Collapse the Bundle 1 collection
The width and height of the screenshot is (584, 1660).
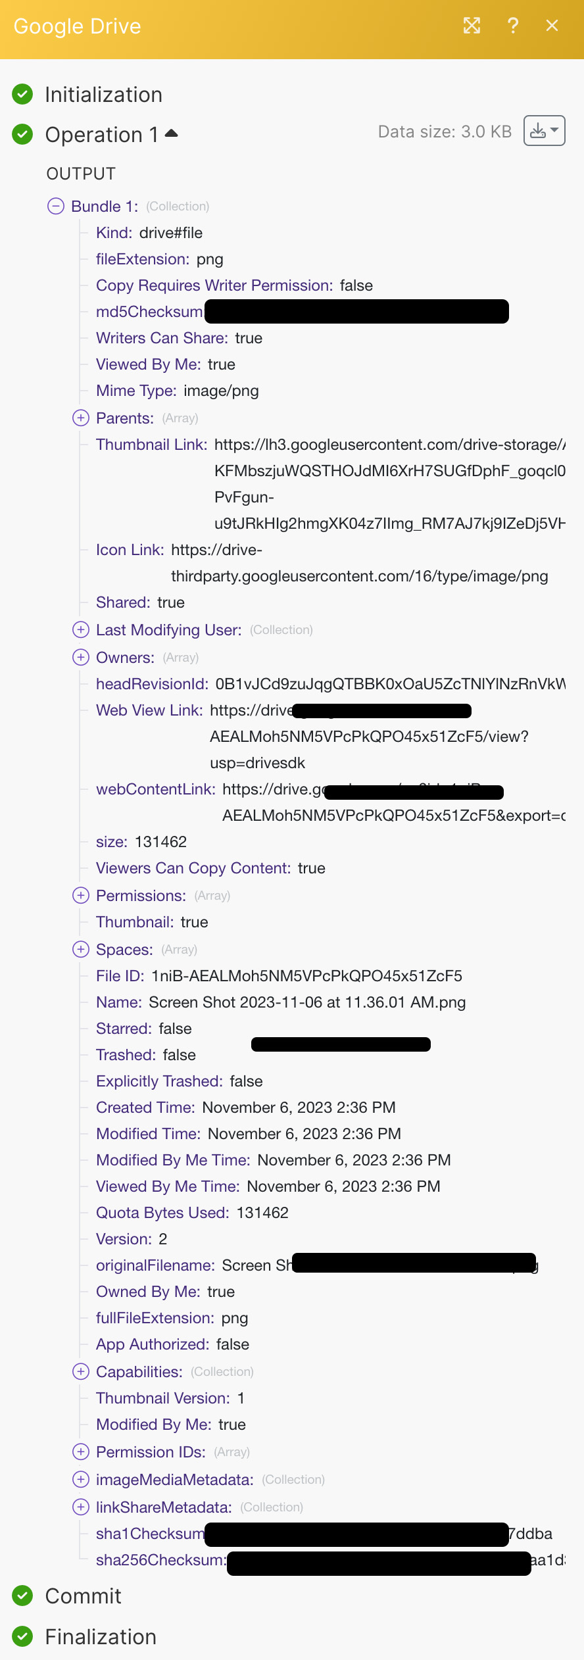pyautogui.click(x=57, y=207)
